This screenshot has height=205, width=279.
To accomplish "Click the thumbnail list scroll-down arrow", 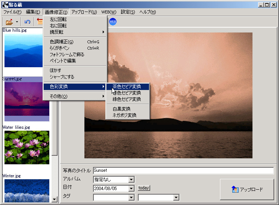I will pyautogui.click(x=55, y=199).
